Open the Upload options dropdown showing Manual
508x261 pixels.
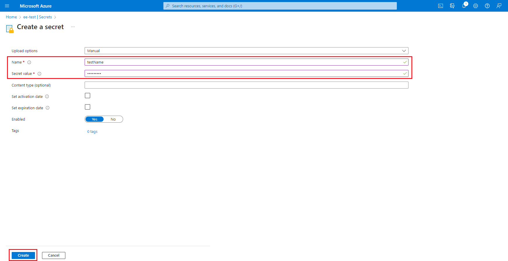(247, 51)
